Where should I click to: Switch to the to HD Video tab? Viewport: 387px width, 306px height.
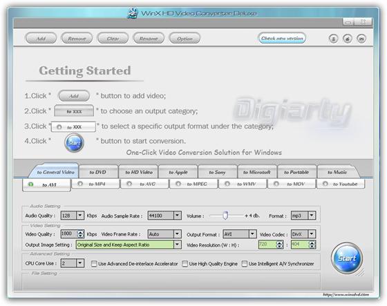pyautogui.click(x=139, y=172)
